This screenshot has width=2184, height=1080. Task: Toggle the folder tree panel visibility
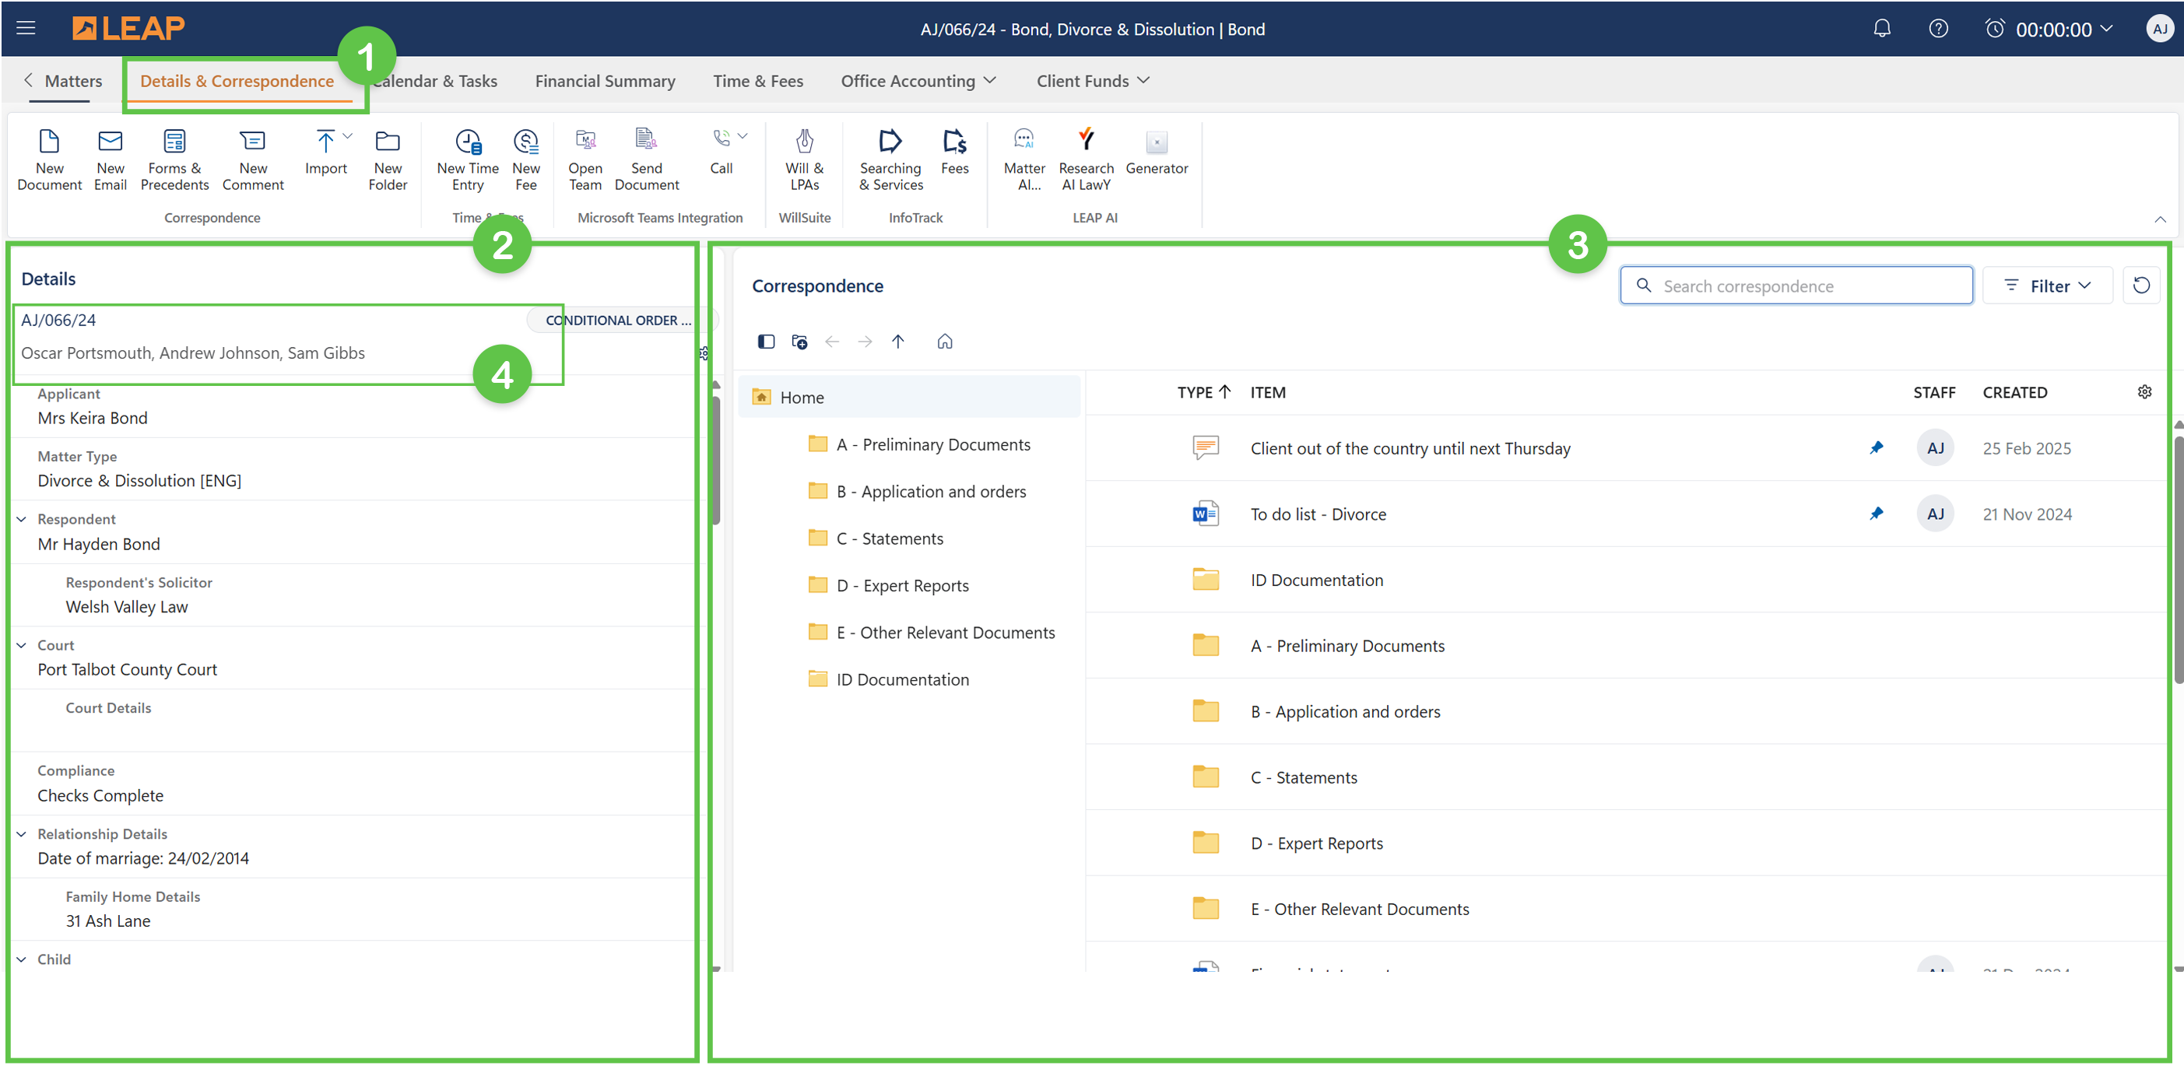click(x=766, y=342)
